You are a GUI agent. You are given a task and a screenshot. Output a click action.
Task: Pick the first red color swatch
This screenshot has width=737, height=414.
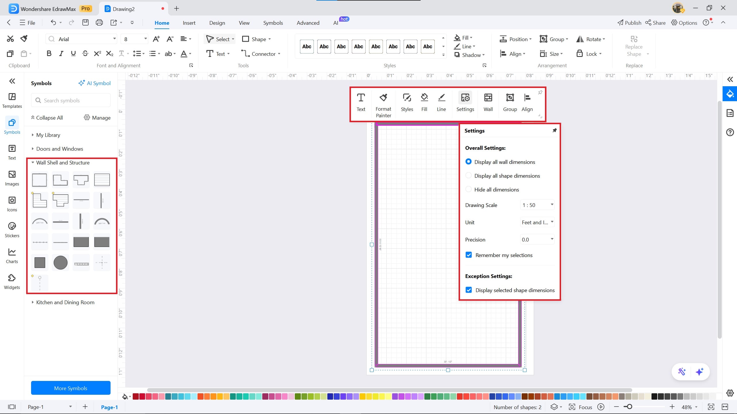tap(136, 397)
